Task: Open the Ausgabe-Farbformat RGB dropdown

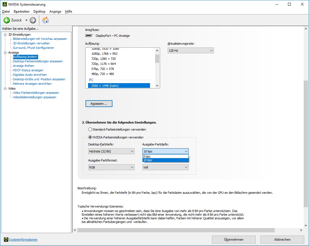Action: point(111,167)
